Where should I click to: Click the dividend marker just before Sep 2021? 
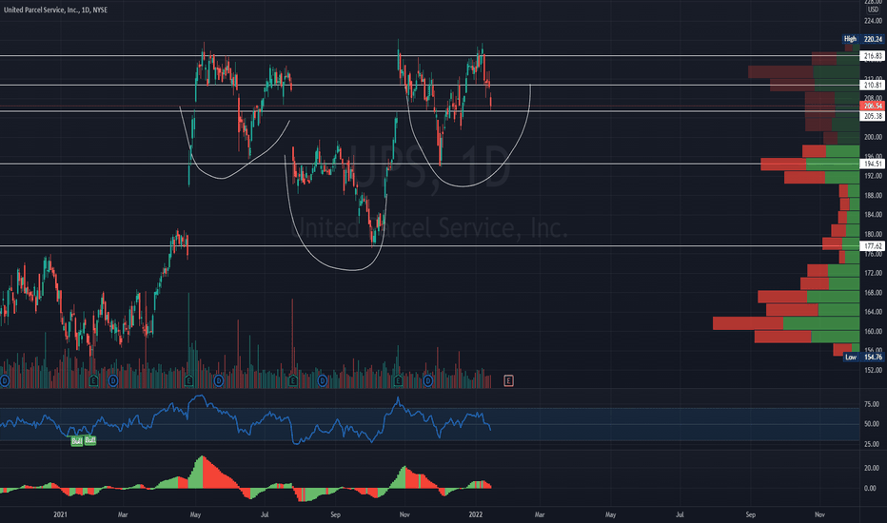[323, 381]
